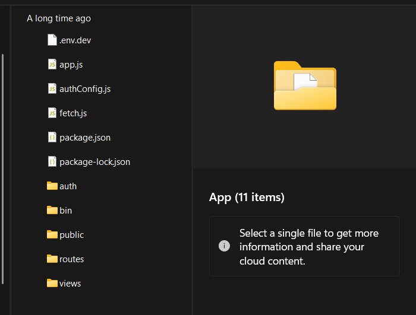
Task: Click the auth folder icon
Action: click(52, 186)
